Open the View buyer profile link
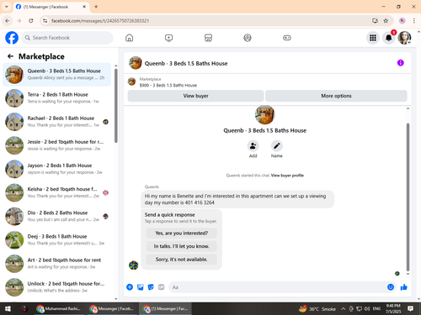Viewport: 421px width, 315px height. (x=287, y=176)
